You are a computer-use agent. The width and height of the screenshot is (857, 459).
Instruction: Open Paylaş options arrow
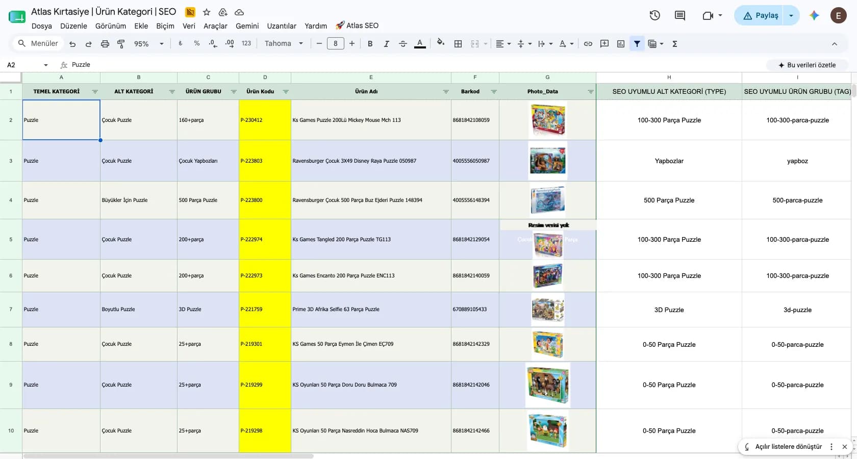(791, 16)
